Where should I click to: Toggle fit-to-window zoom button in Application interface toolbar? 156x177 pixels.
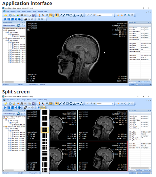[x=51, y=15]
